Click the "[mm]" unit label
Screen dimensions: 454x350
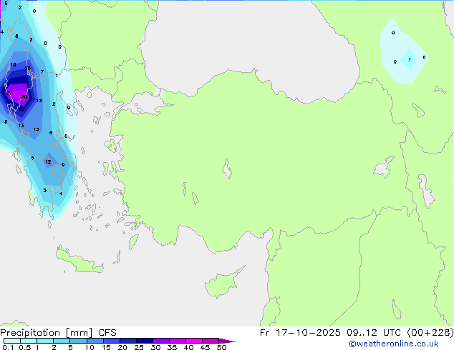click(79, 333)
